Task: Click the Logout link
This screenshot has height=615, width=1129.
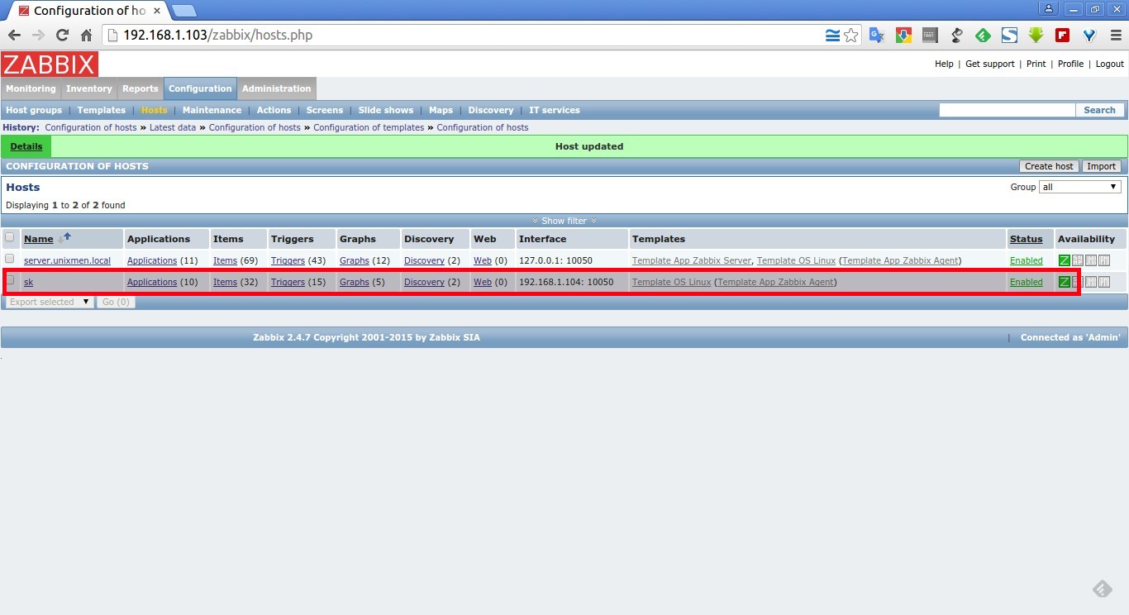Action: pos(1110,64)
